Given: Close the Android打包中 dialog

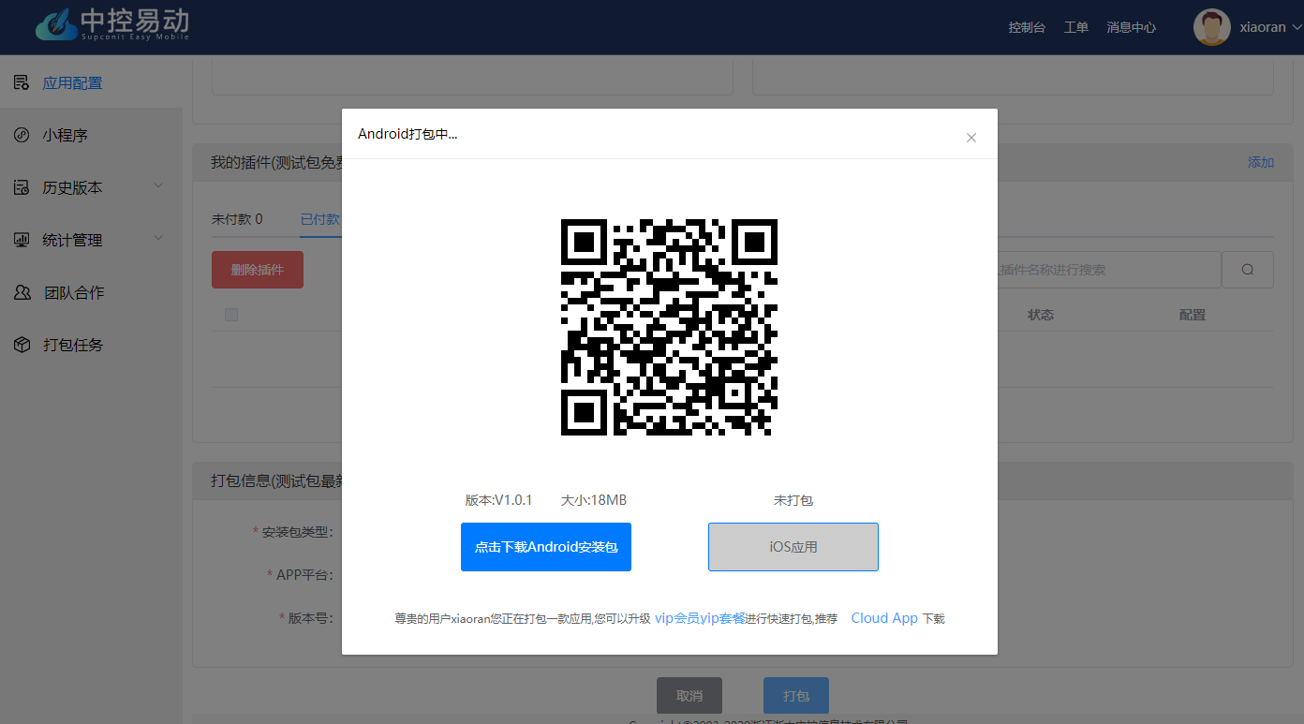Looking at the screenshot, I should 971,138.
